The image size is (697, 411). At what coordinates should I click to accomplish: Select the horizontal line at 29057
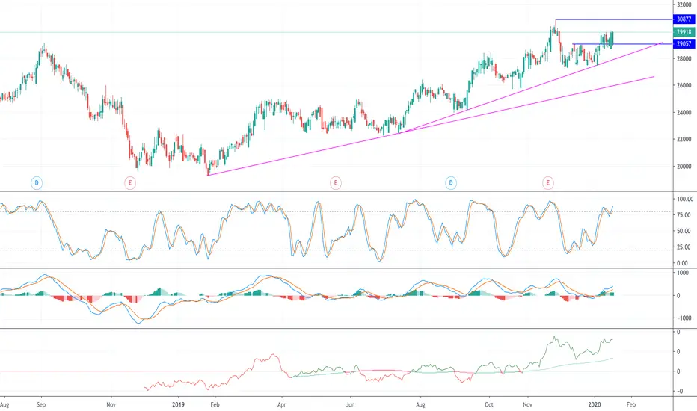tap(622, 44)
